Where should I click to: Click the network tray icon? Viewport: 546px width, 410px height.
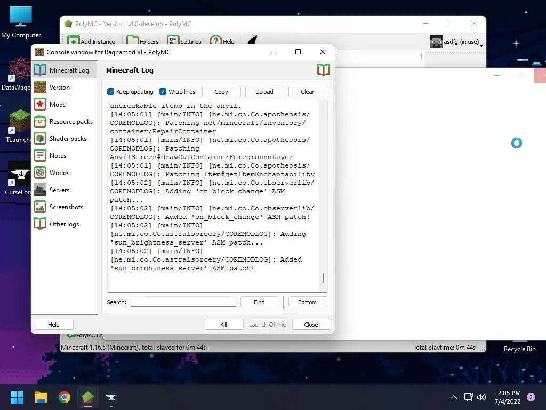[x=468, y=397]
